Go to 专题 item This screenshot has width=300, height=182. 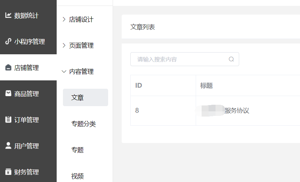point(78,150)
